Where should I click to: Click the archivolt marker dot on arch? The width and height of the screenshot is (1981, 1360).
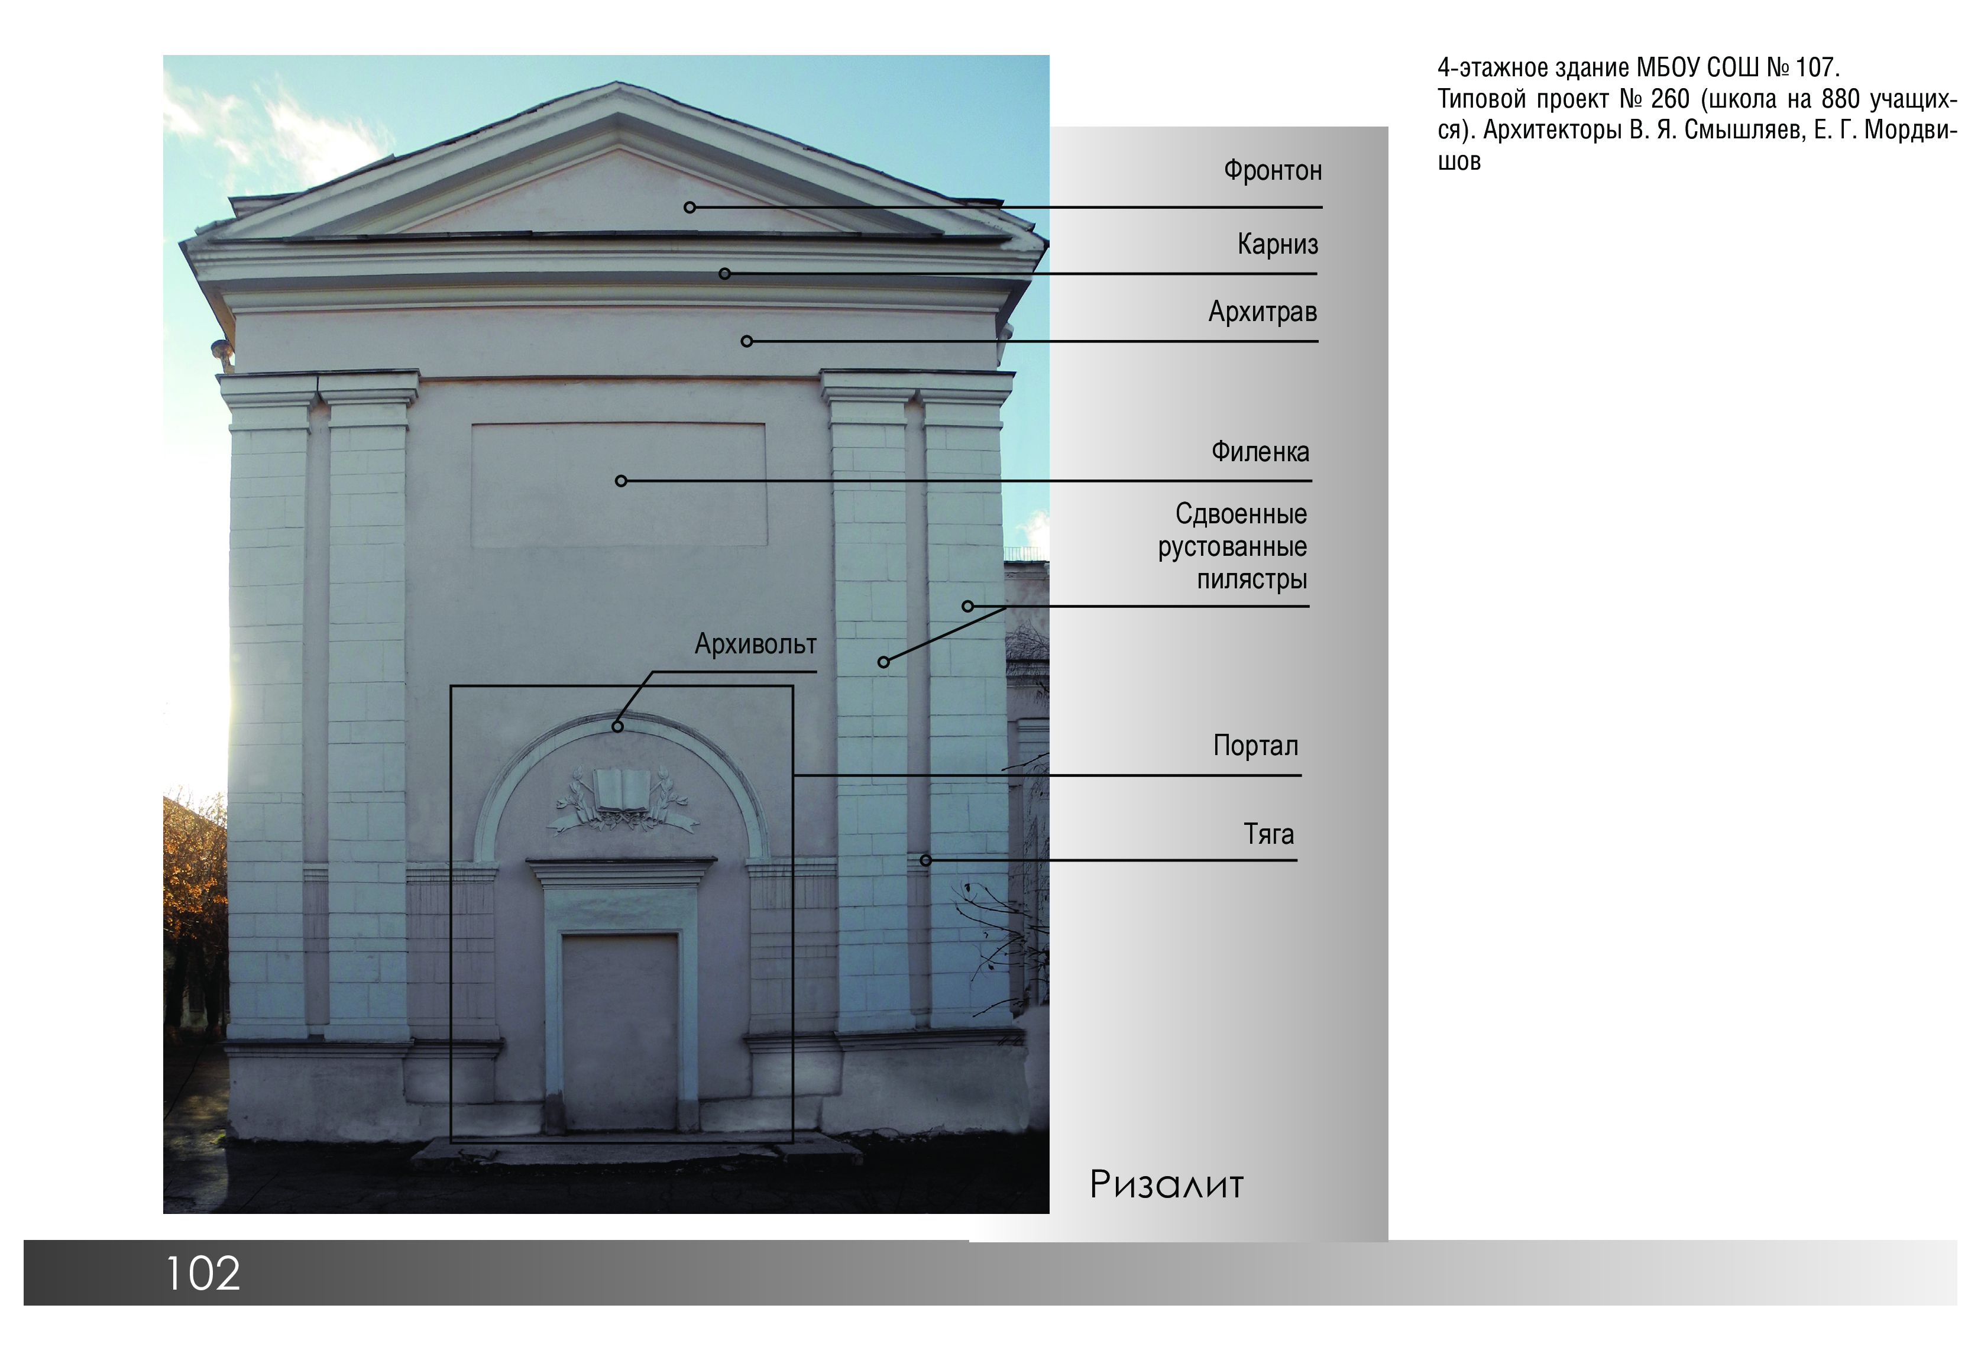(617, 727)
